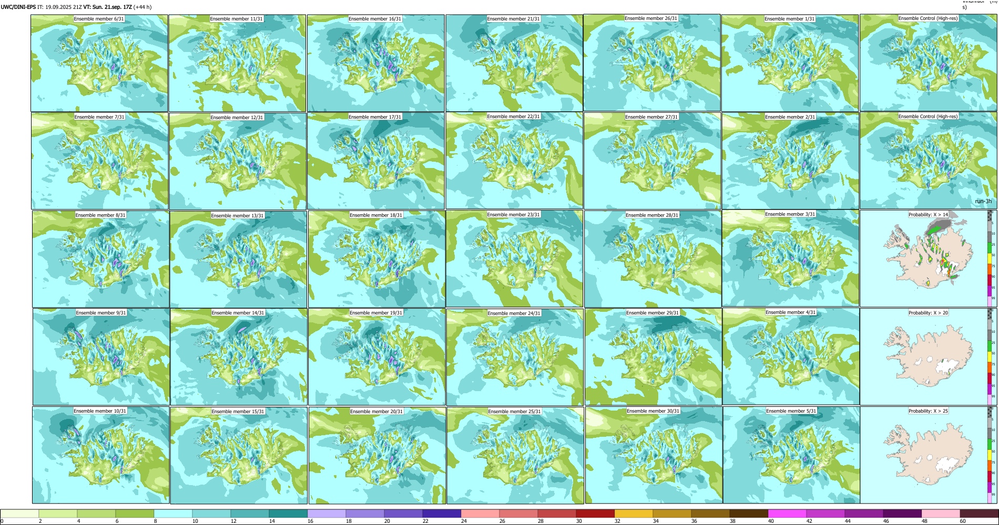This screenshot has height=525, width=999.
Task: Open the Ensemble member 29/31 wind map
Action: (x=654, y=357)
